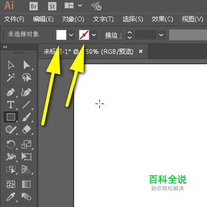Open the 选择(S) menu
The image size is (207, 207).
click(133, 19)
